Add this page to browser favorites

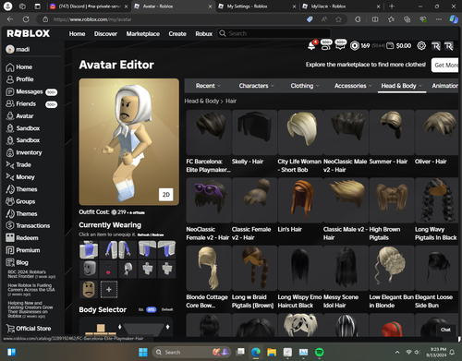coord(338,19)
